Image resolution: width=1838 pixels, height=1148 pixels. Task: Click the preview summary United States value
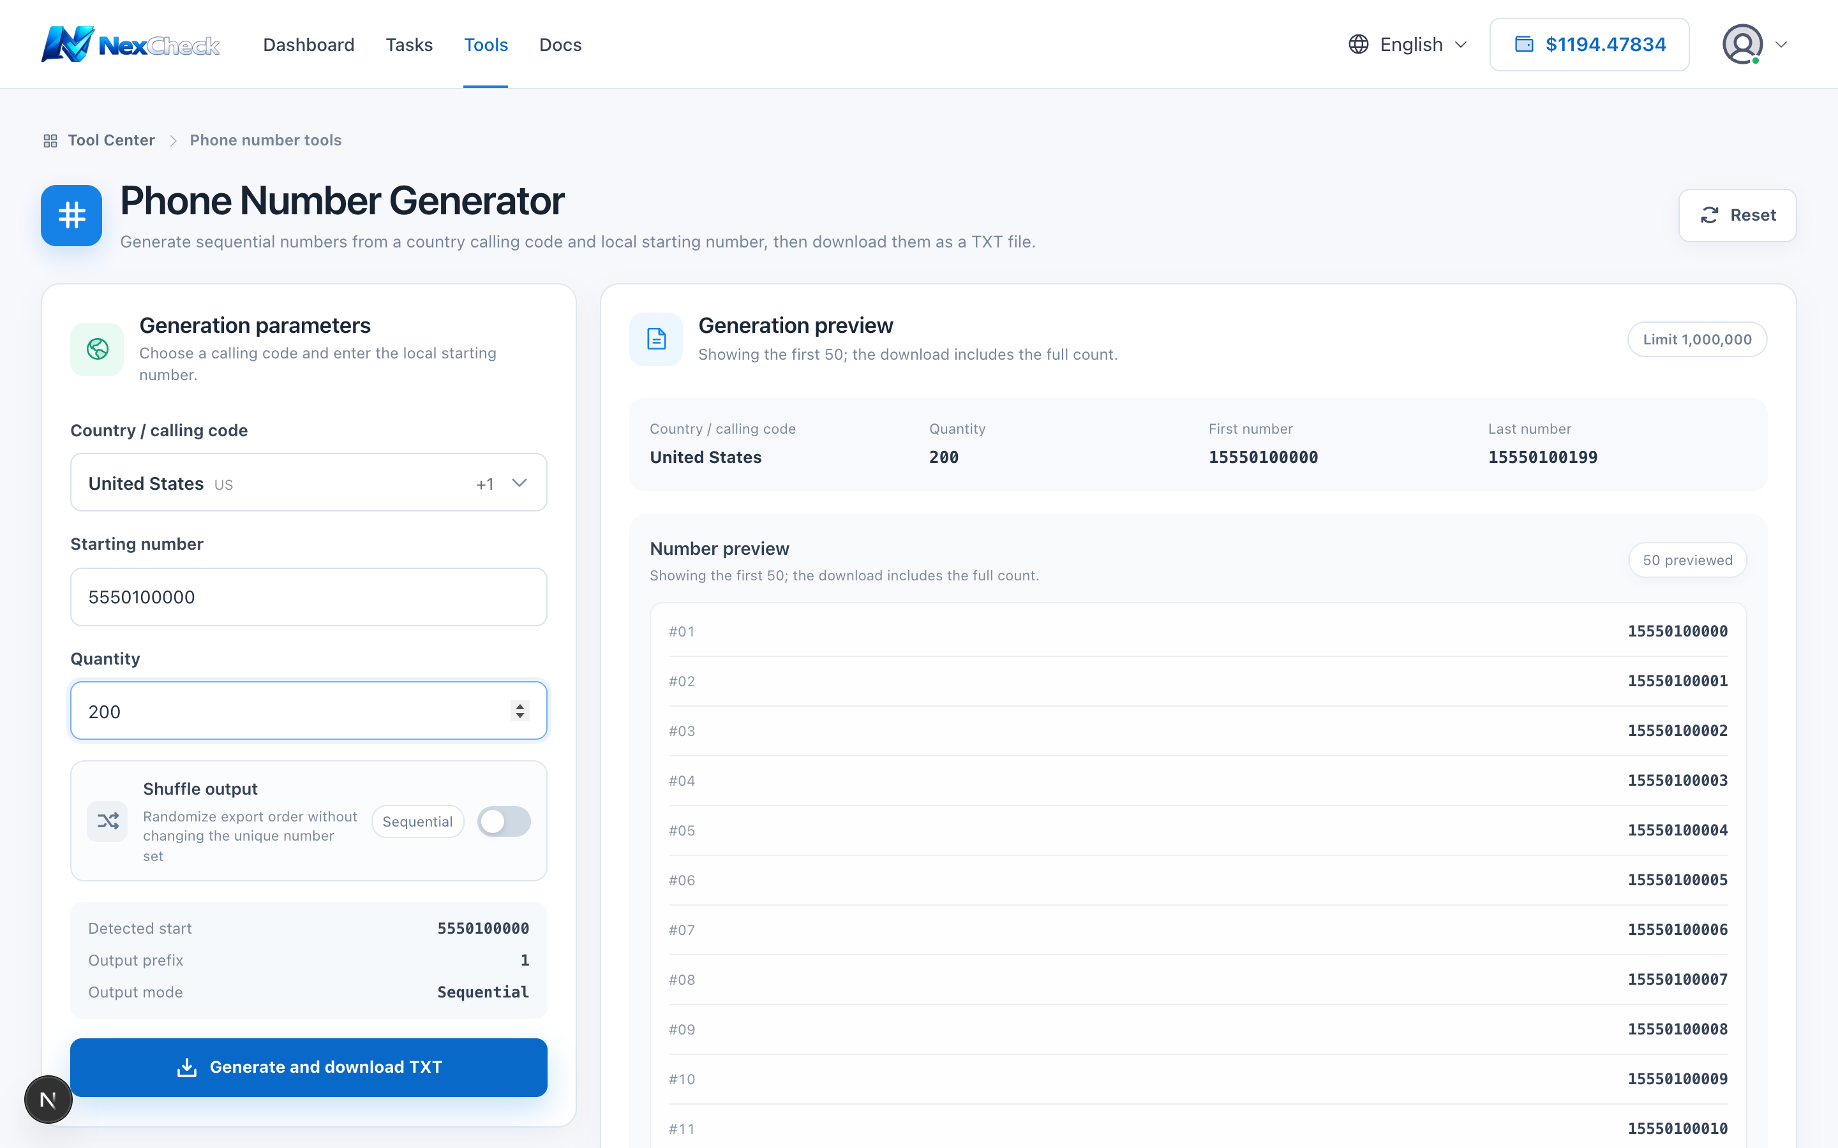pyautogui.click(x=706, y=457)
